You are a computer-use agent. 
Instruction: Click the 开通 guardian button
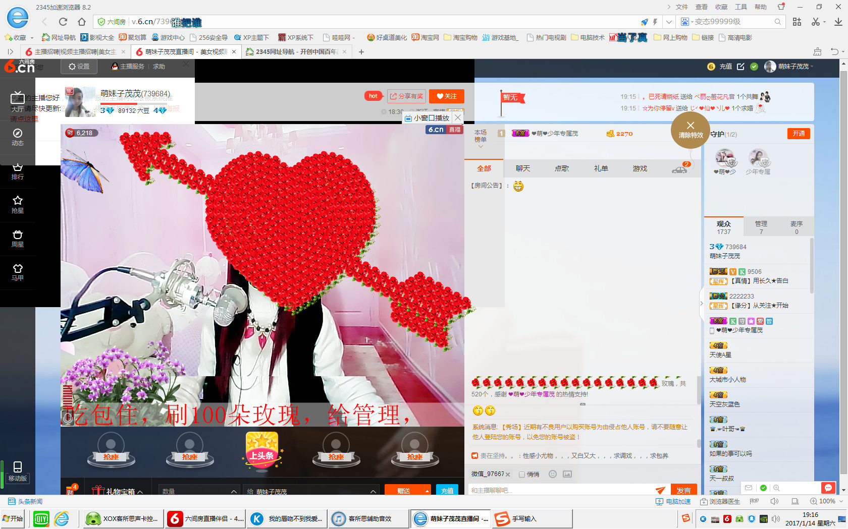pyautogui.click(x=799, y=134)
